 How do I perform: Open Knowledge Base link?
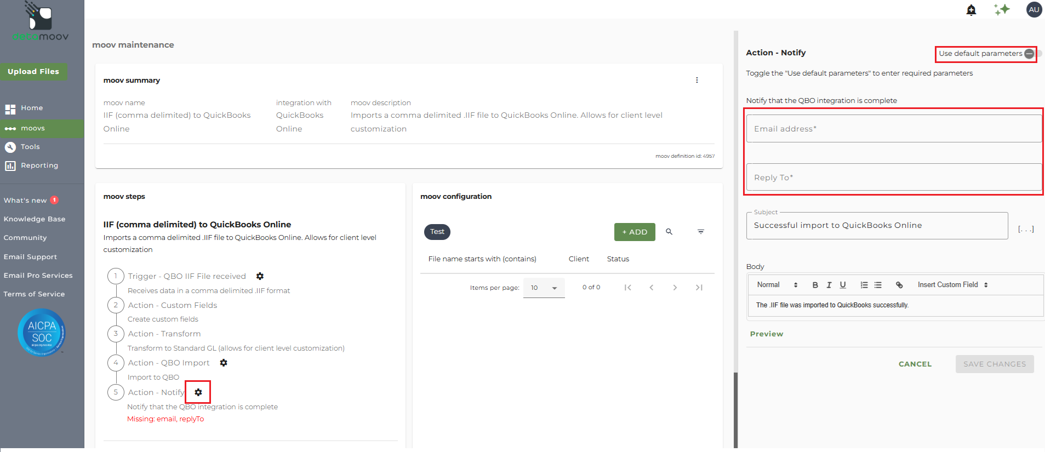pyautogui.click(x=35, y=219)
